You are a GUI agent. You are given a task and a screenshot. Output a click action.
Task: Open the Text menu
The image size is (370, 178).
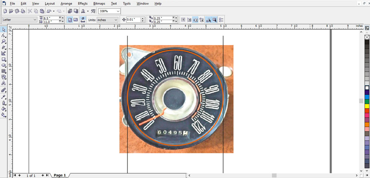point(114,4)
